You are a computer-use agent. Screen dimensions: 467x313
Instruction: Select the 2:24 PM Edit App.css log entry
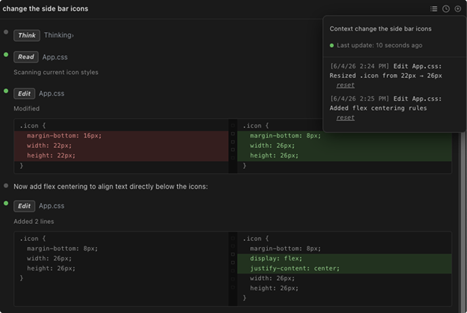(386, 71)
